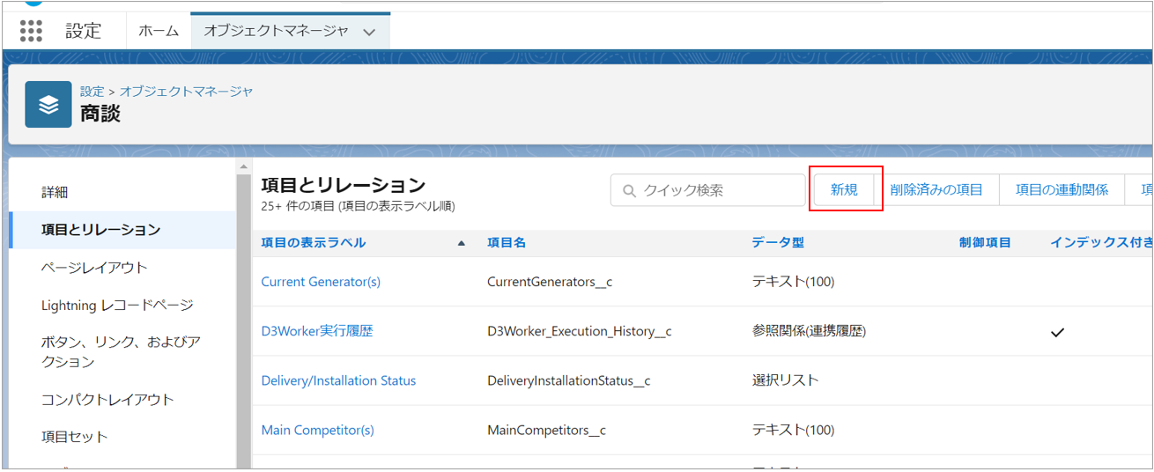Click the 設定 breadcrumb link
The height and width of the screenshot is (472, 1154).
pyautogui.click(x=92, y=92)
